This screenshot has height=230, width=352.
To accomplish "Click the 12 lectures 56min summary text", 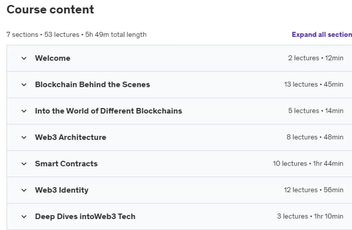I will click(314, 190).
